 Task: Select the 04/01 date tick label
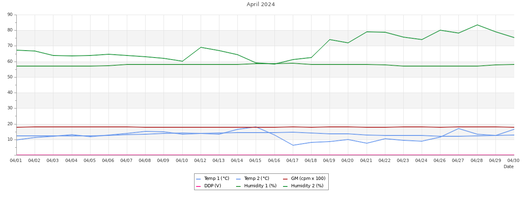(16, 161)
